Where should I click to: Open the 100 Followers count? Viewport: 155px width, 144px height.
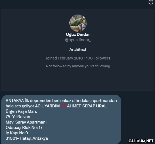[x=98, y=58]
